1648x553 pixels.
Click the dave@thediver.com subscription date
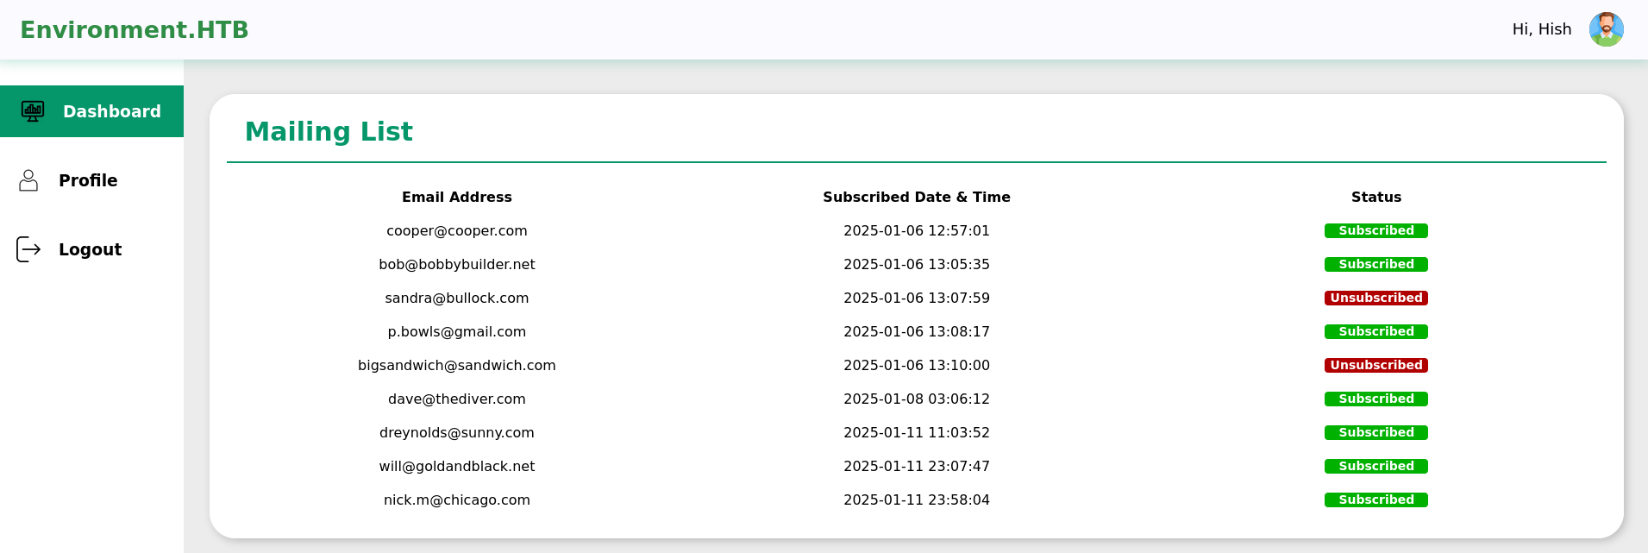[916, 399]
